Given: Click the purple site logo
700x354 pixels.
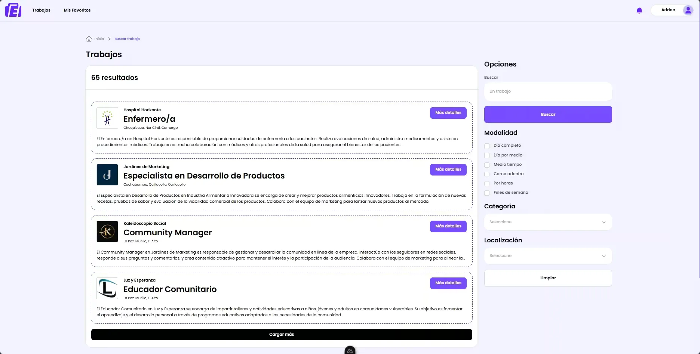Looking at the screenshot, I should 13,10.
